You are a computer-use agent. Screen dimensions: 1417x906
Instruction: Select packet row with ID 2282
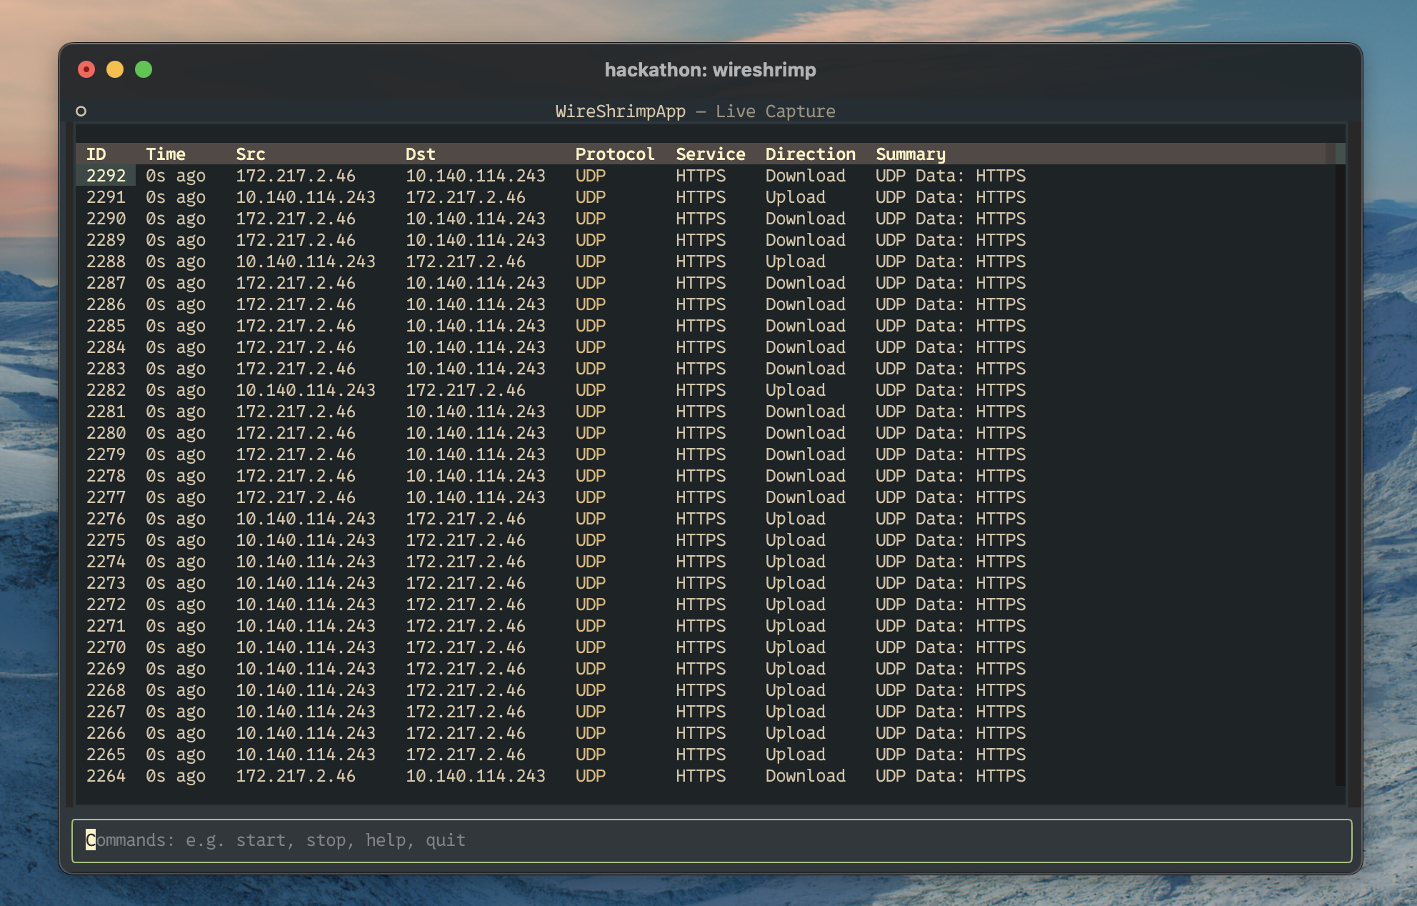click(106, 390)
